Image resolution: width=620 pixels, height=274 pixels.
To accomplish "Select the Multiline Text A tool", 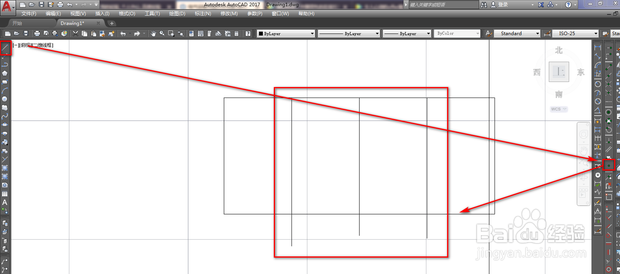I will coord(5,202).
